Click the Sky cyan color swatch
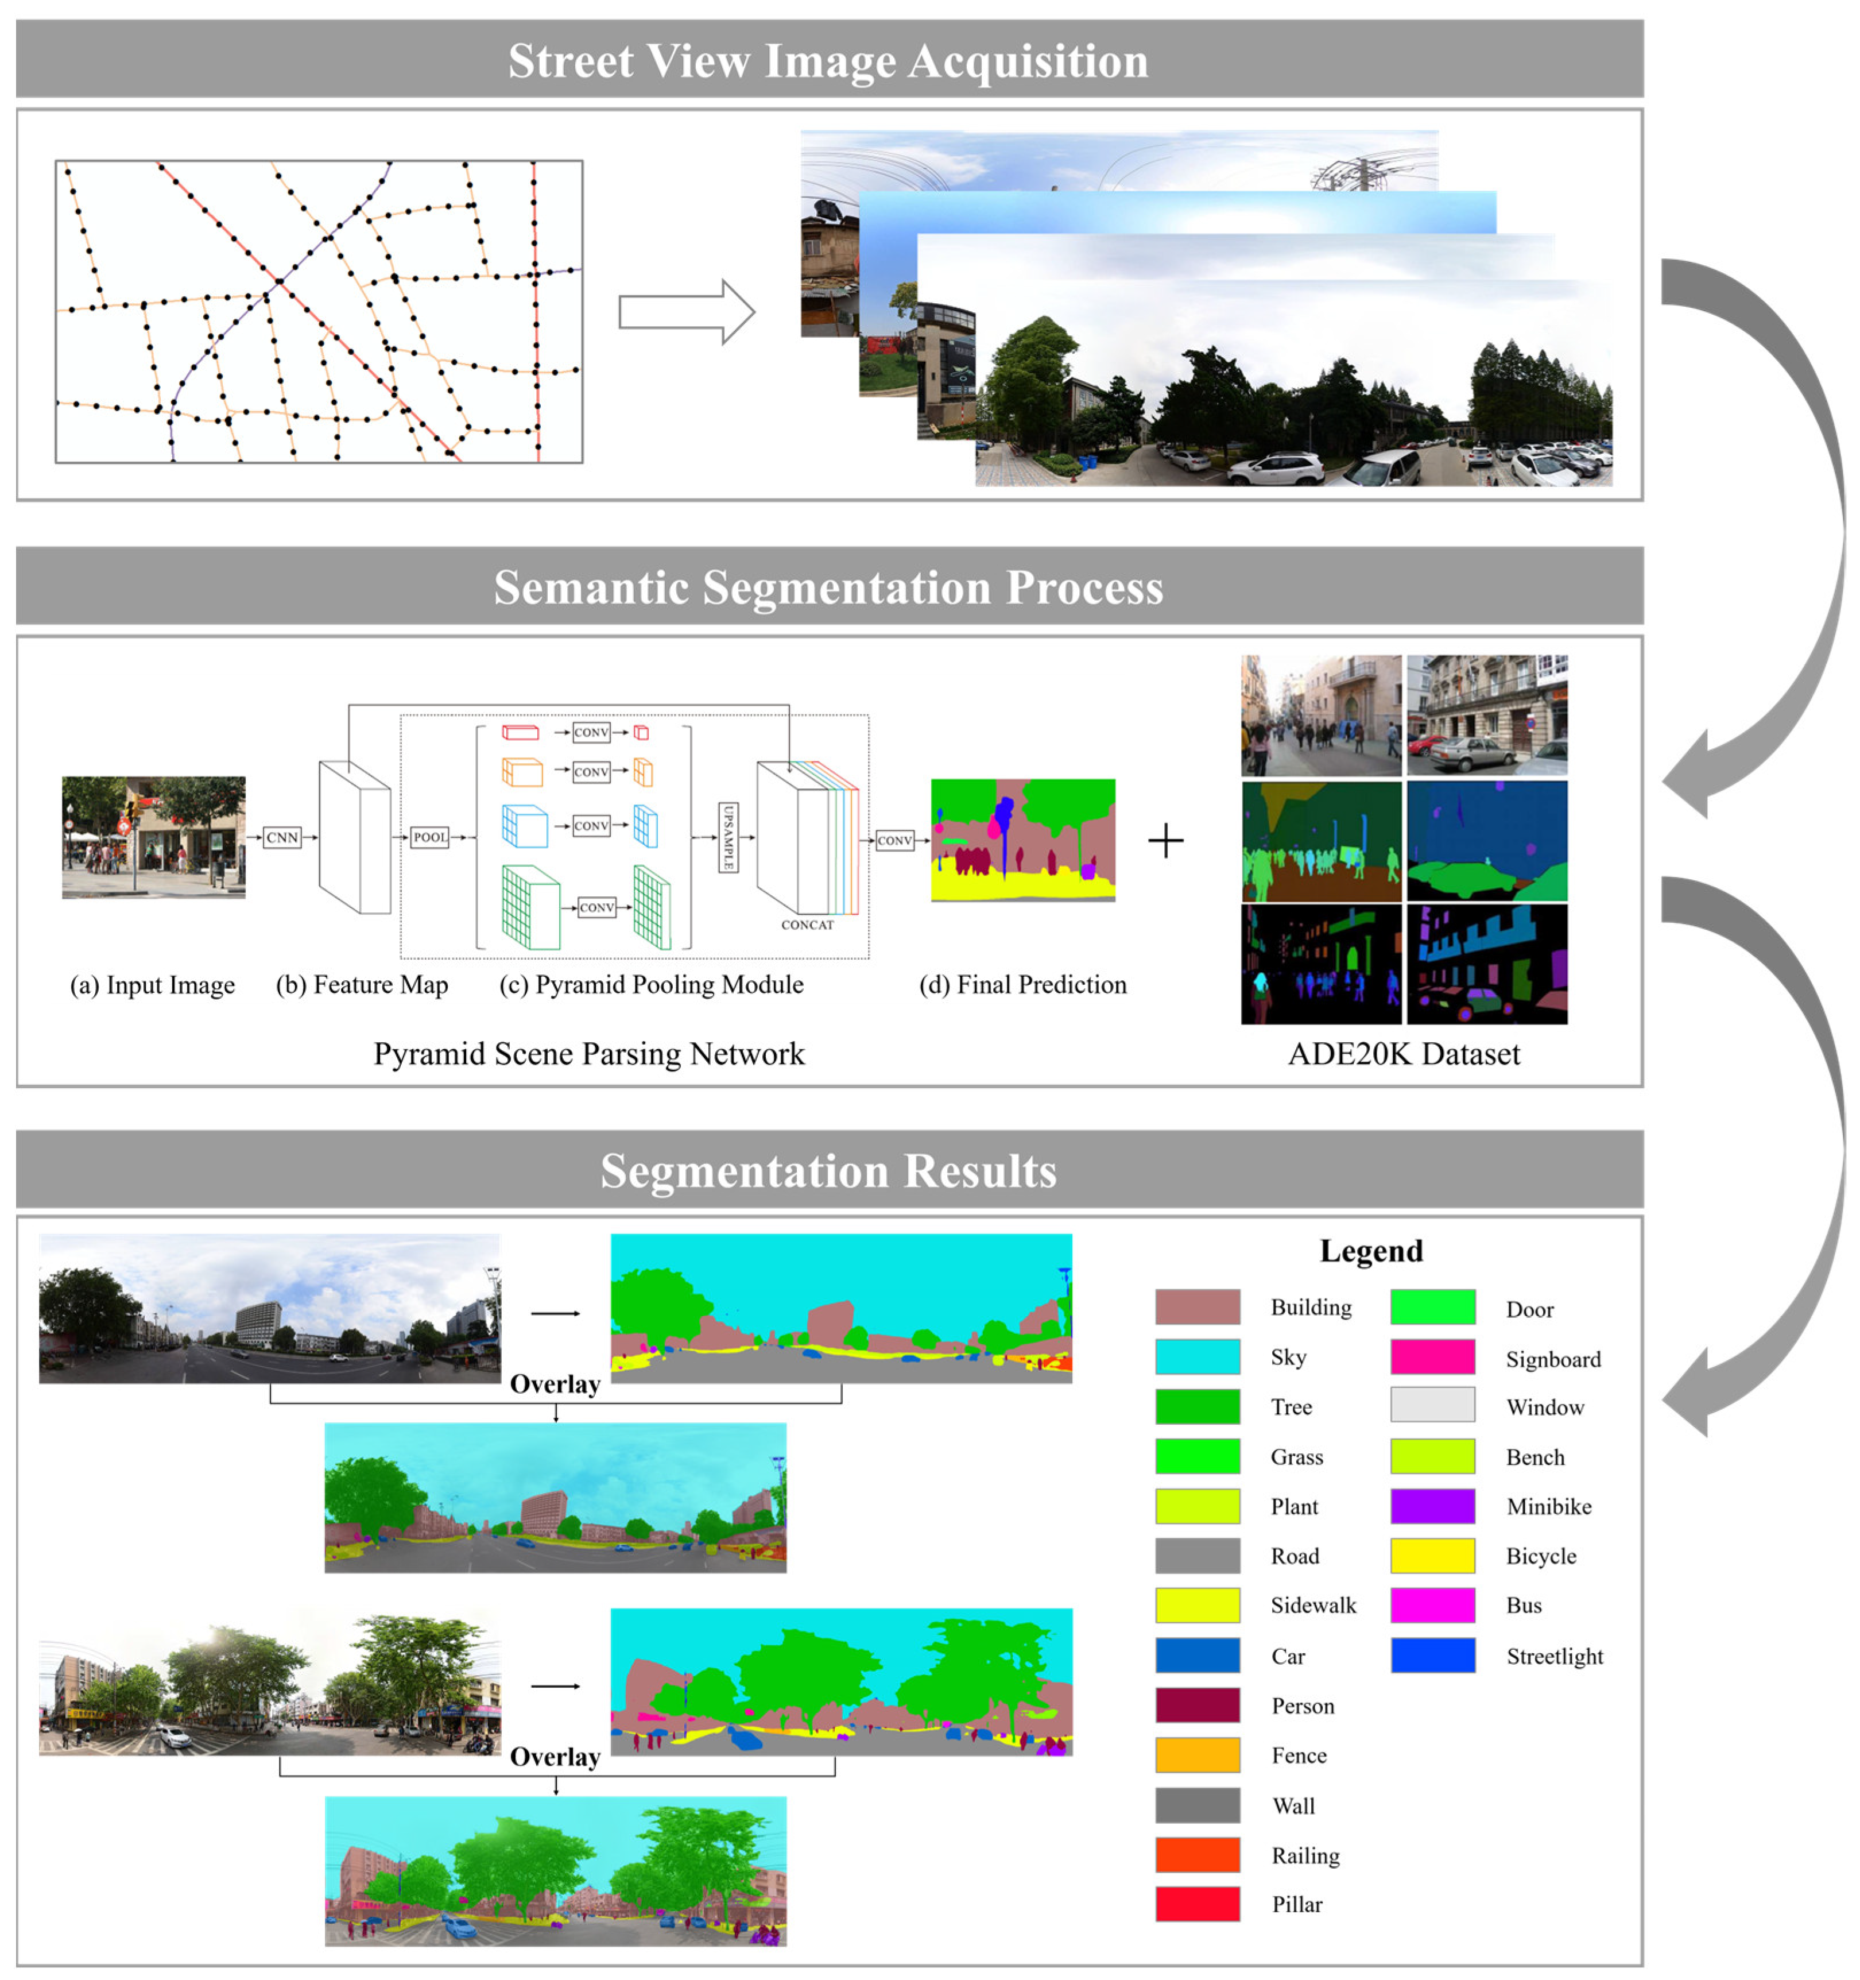The height and width of the screenshot is (1980, 1860). [x=1197, y=1356]
